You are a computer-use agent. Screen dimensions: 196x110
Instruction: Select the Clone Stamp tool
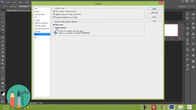[2, 45]
